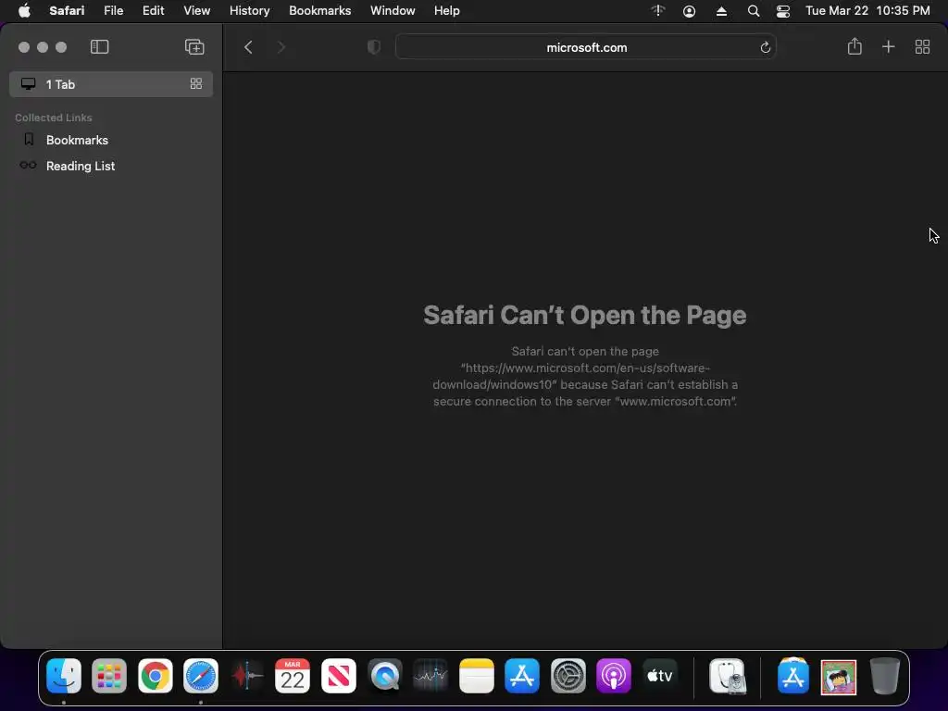Open Launchpad from the Dock
The width and height of the screenshot is (948, 711).
(109, 675)
